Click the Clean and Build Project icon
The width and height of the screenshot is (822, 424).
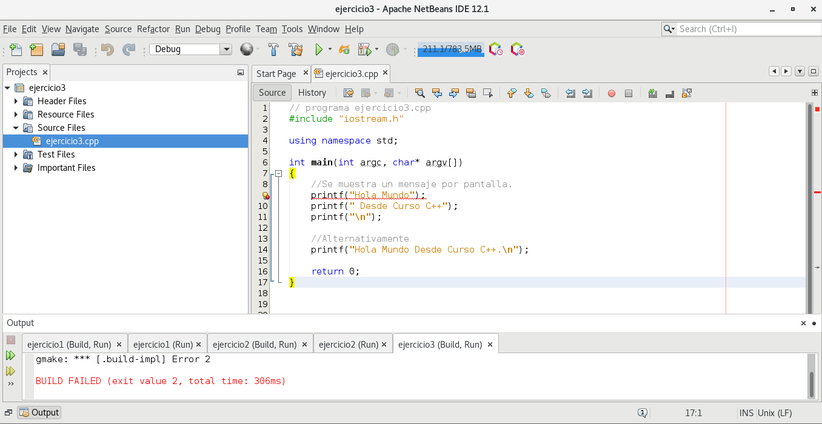click(295, 50)
